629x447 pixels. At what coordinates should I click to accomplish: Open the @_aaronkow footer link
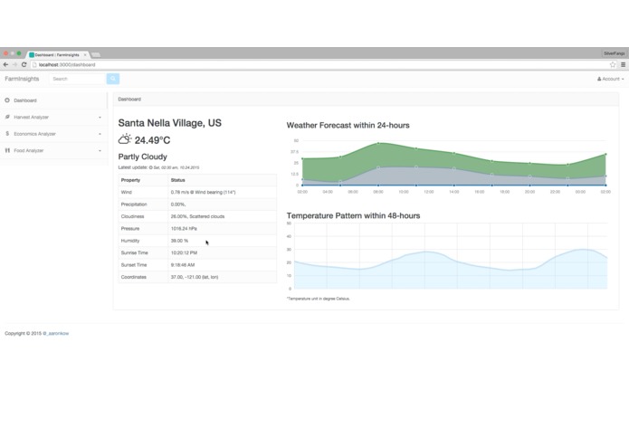click(x=56, y=333)
